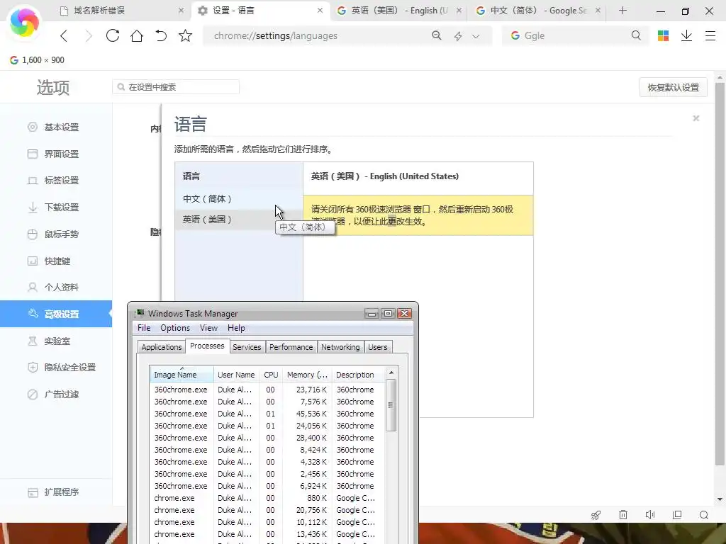Select 中文（简体）in language list

click(238, 199)
